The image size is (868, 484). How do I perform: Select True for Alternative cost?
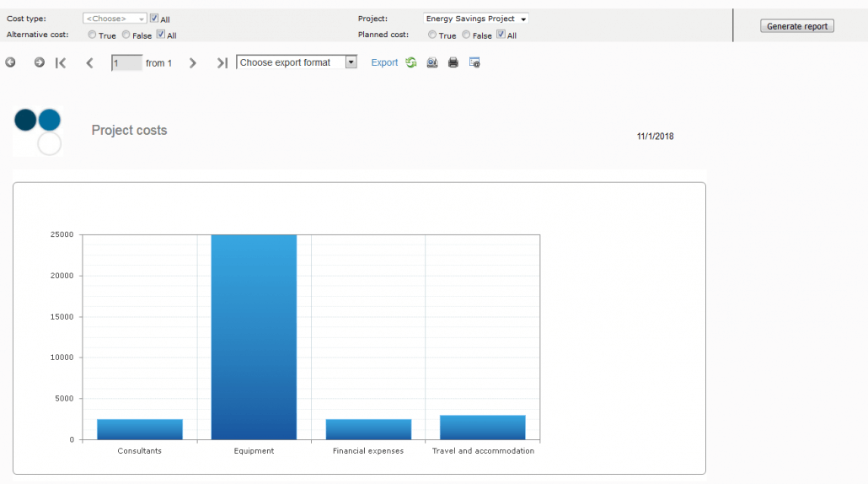(93, 35)
